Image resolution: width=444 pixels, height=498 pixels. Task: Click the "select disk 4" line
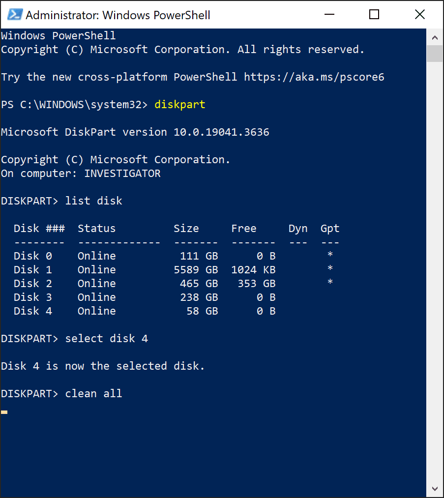tap(107, 338)
